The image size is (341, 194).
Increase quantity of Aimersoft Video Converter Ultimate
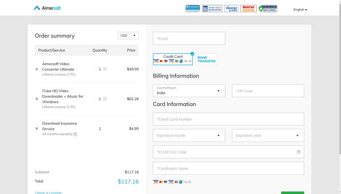tap(105, 69)
